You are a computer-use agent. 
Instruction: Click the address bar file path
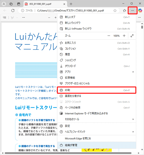[71, 11]
